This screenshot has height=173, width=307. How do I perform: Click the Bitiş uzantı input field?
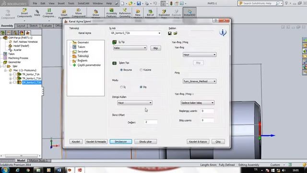[207, 120]
